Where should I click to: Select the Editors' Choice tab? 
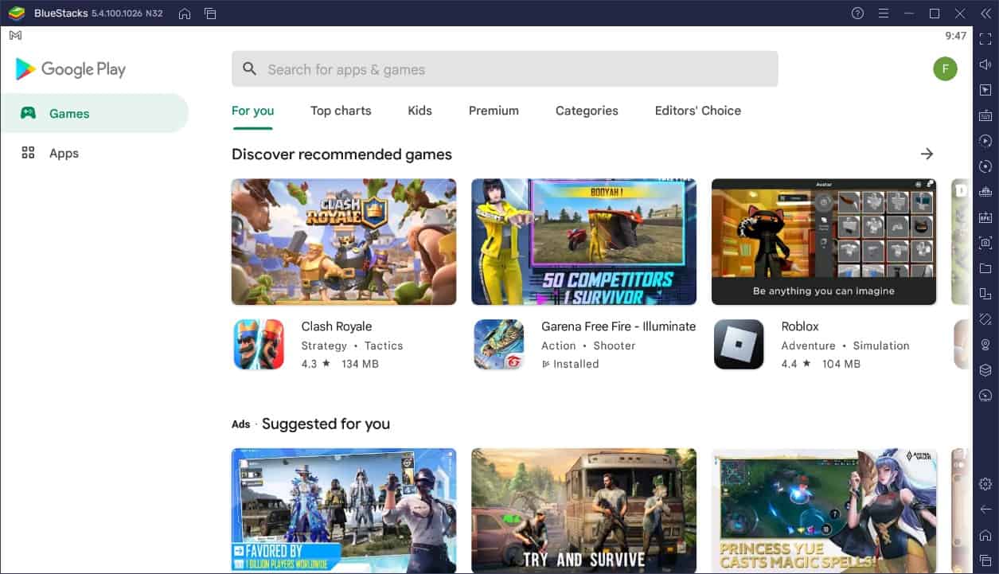point(698,111)
